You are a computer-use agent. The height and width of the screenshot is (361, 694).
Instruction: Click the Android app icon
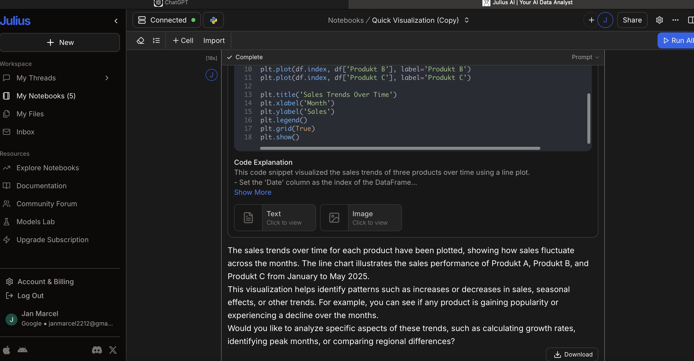point(22,350)
